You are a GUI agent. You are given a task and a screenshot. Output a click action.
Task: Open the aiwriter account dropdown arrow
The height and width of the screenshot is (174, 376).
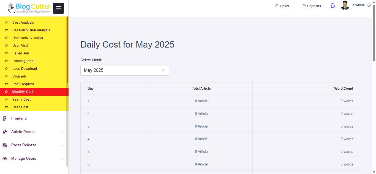(369, 5)
